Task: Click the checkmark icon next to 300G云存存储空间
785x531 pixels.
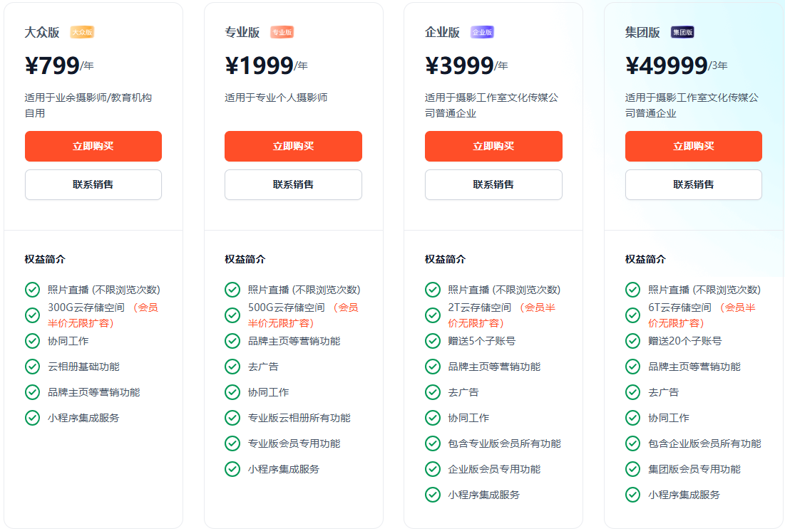Action: tap(32, 315)
